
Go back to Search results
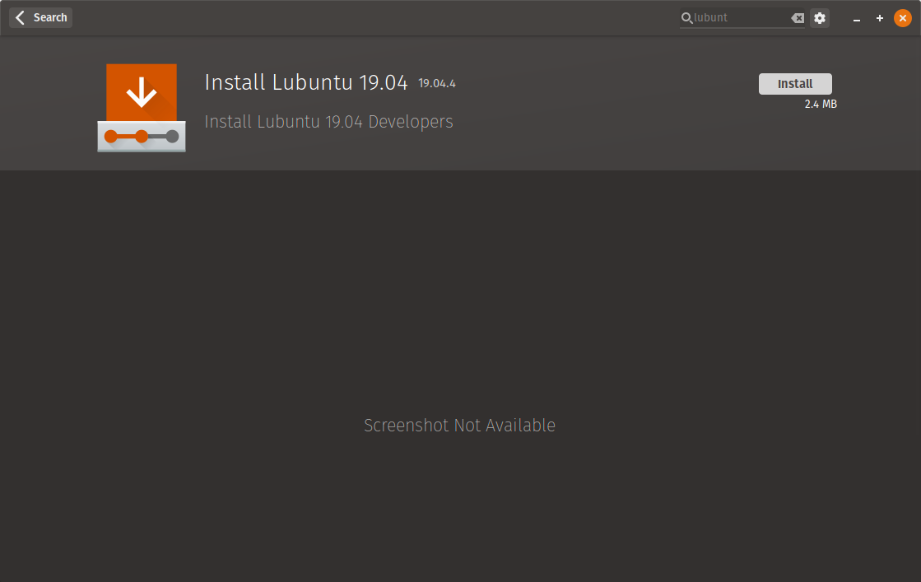click(40, 17)
